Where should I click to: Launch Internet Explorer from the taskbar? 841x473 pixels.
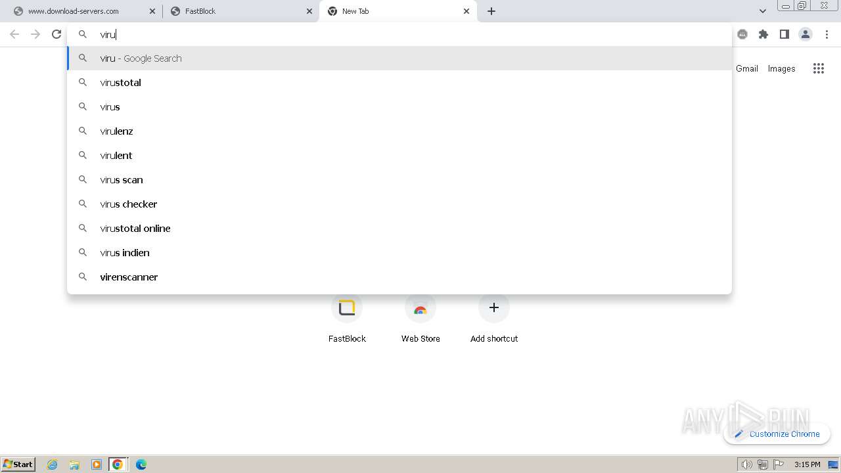[53, 464]
